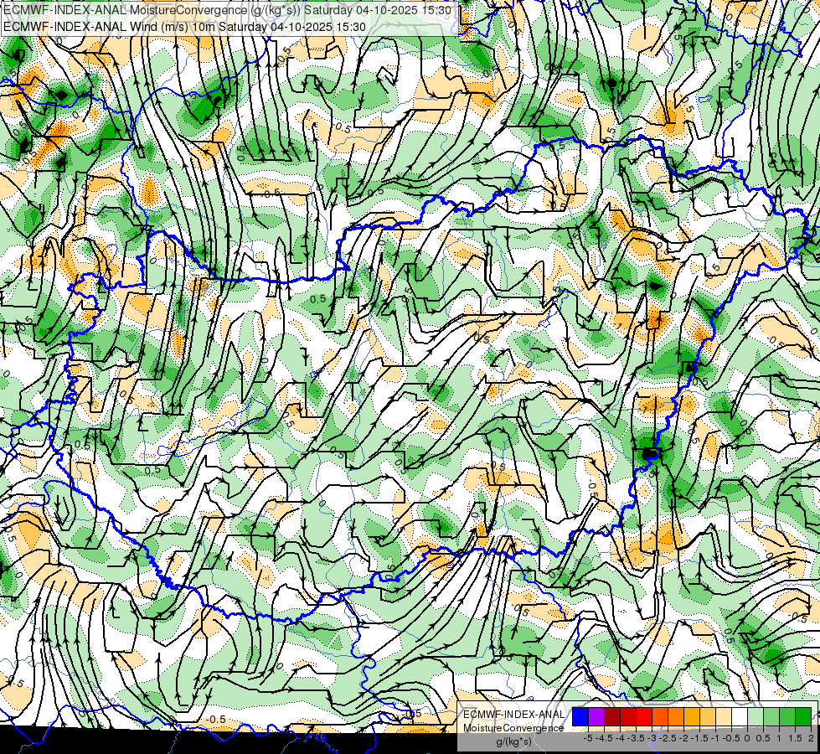Click the legend scale value -2.5
The image size is (820, 754).
click(x=668, y=738)
